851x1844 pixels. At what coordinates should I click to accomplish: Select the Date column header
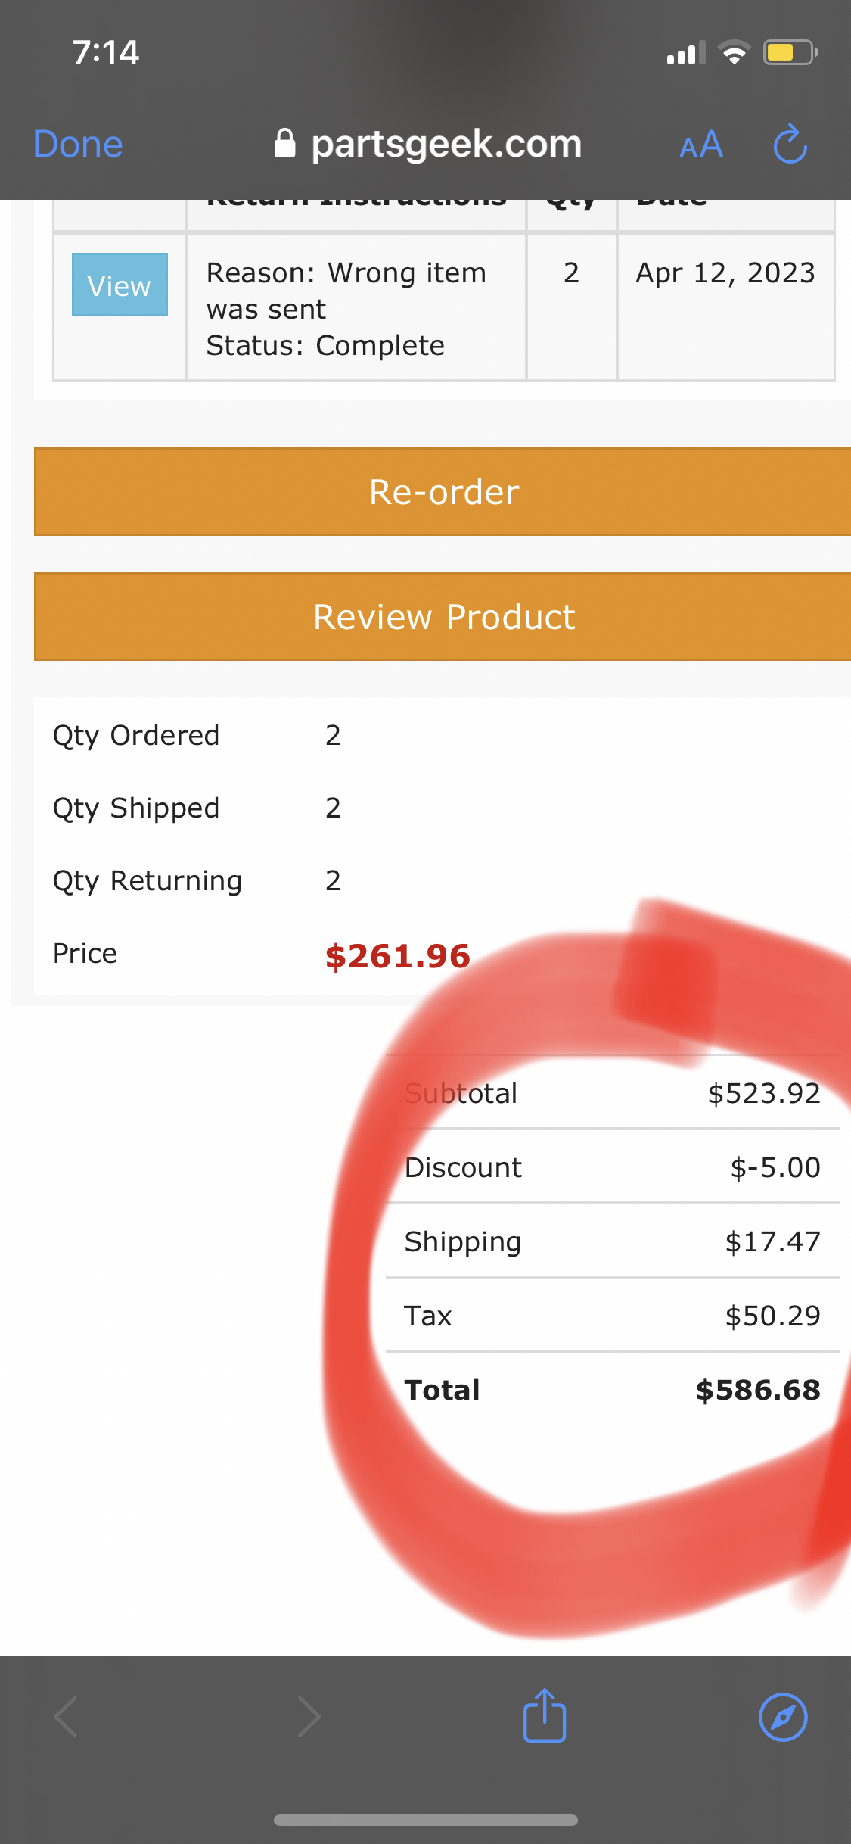tap(670, 199)
